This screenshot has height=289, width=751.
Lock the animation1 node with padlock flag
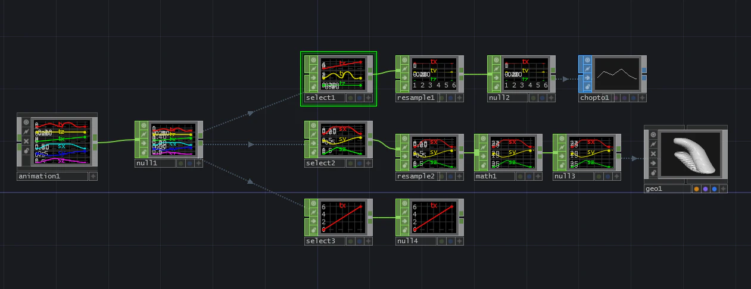tap(26, 151)
